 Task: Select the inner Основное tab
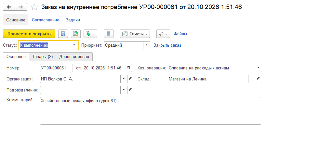click(16, 57)
